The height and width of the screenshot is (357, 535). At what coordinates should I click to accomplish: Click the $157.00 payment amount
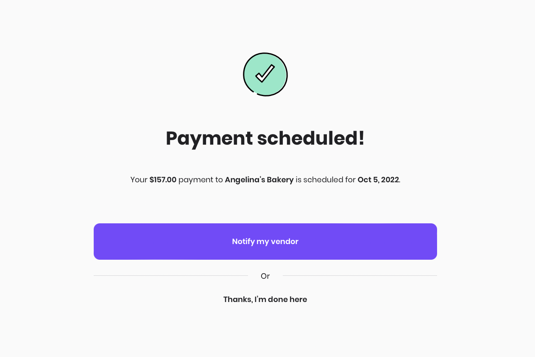163,180
